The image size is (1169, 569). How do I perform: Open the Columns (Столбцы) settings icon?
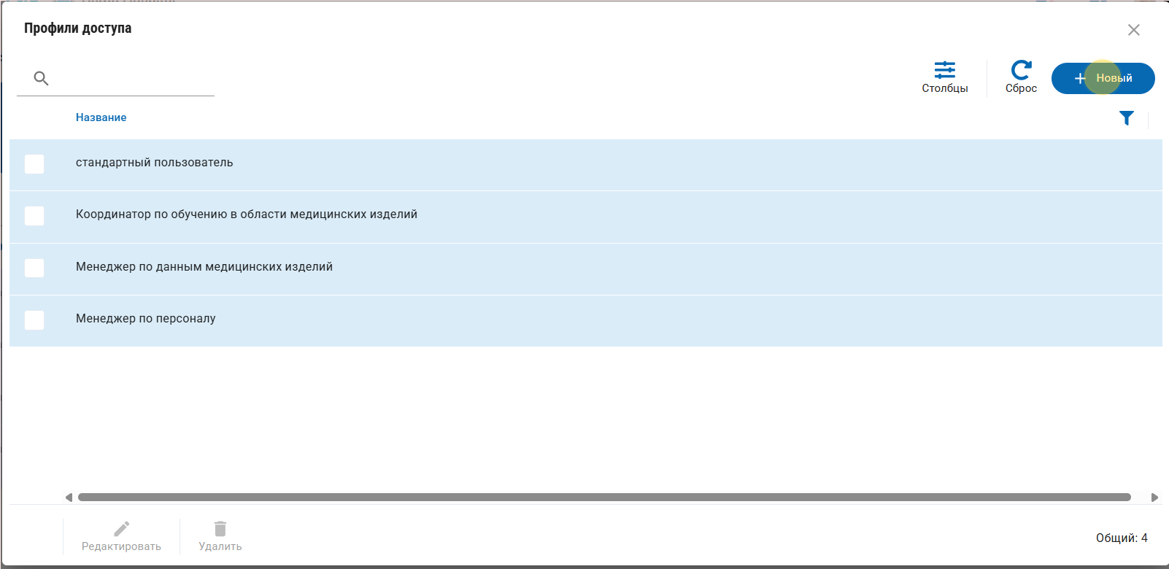944,71
